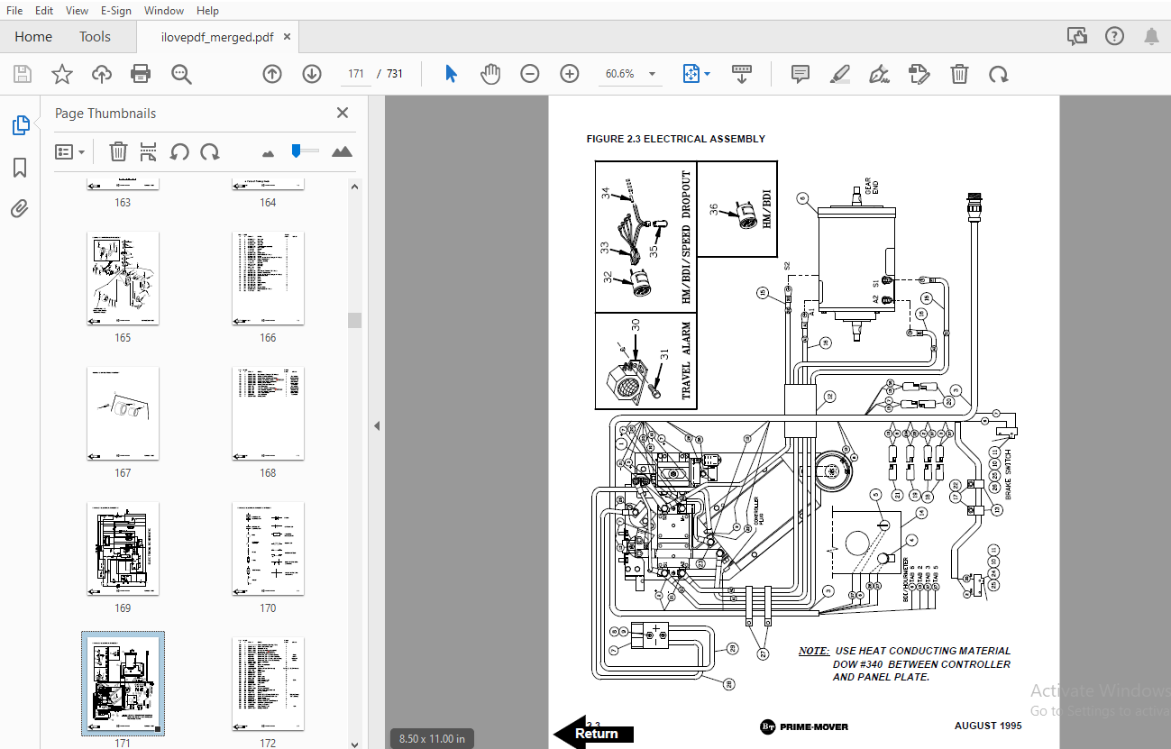Open the notifications bell
Screen dimensions: 1171x749
click(1151, 36)
